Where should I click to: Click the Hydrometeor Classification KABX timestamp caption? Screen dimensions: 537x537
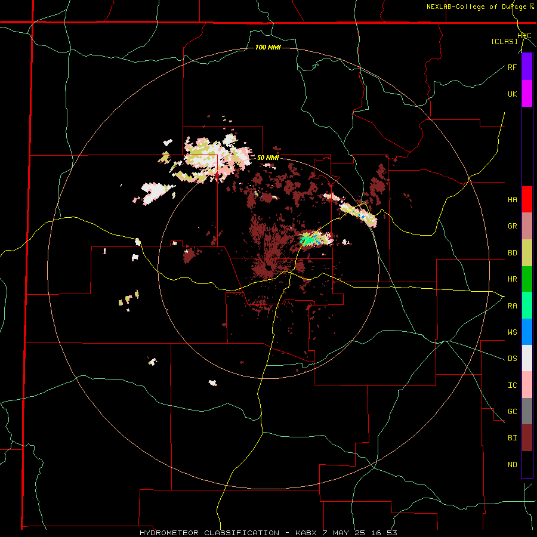tap(268, 533)
